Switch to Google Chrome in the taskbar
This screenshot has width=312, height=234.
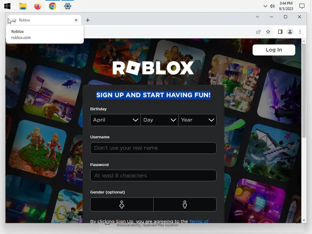click(52, 6)
